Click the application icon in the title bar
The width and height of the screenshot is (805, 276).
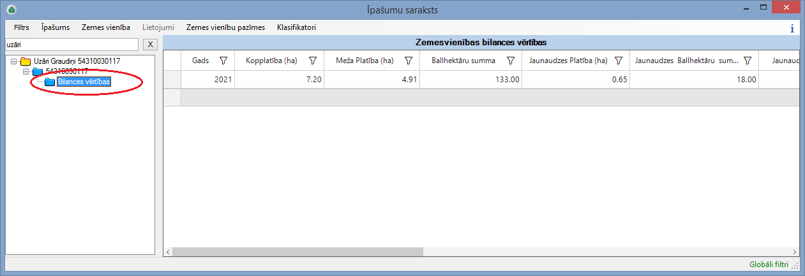click(x=10, y=10)
